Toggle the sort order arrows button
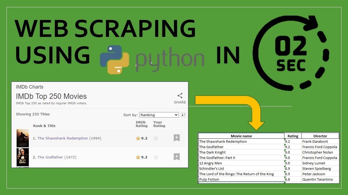 [x=184, y=115]
